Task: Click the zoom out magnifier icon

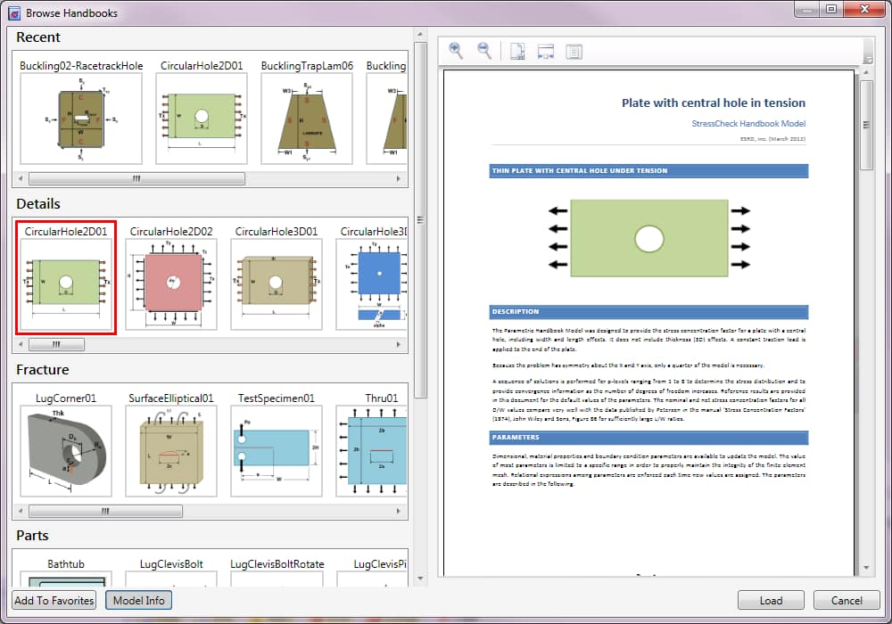Action: click(x=484, y=51)
